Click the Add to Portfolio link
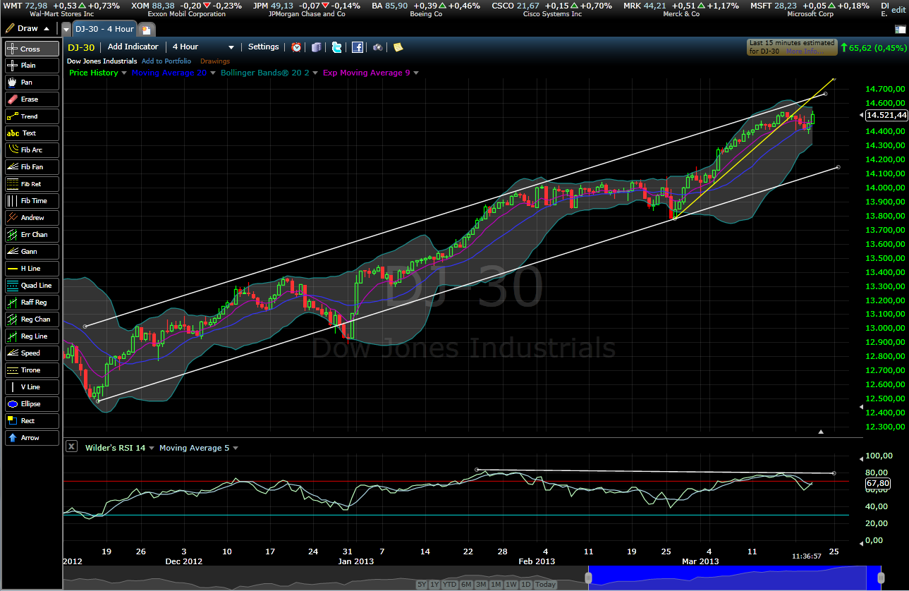Image resolution: width=909 pixels, height=591 pixels. click(166, 61)
